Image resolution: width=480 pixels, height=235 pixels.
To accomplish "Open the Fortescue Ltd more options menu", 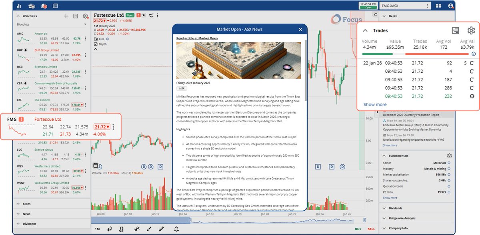I will pyautogui.click(x=158, y=16).
